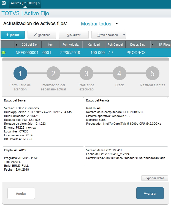Click the Objeto: ATFA012 line
The image size is (171, 206).
[x=15, y=150]
